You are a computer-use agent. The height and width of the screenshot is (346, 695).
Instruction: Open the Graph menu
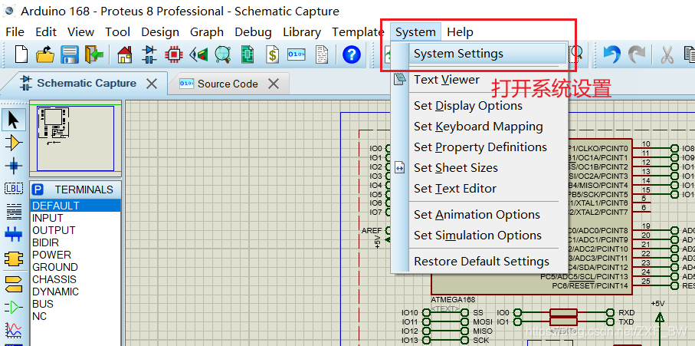(207, 32)
